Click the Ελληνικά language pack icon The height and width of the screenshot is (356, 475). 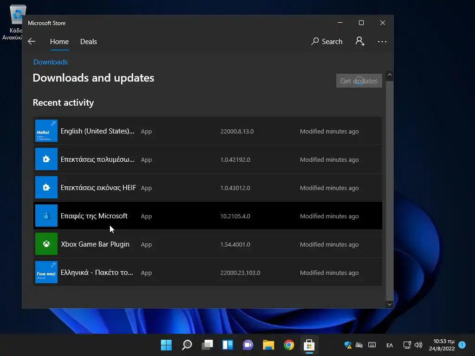46,272
